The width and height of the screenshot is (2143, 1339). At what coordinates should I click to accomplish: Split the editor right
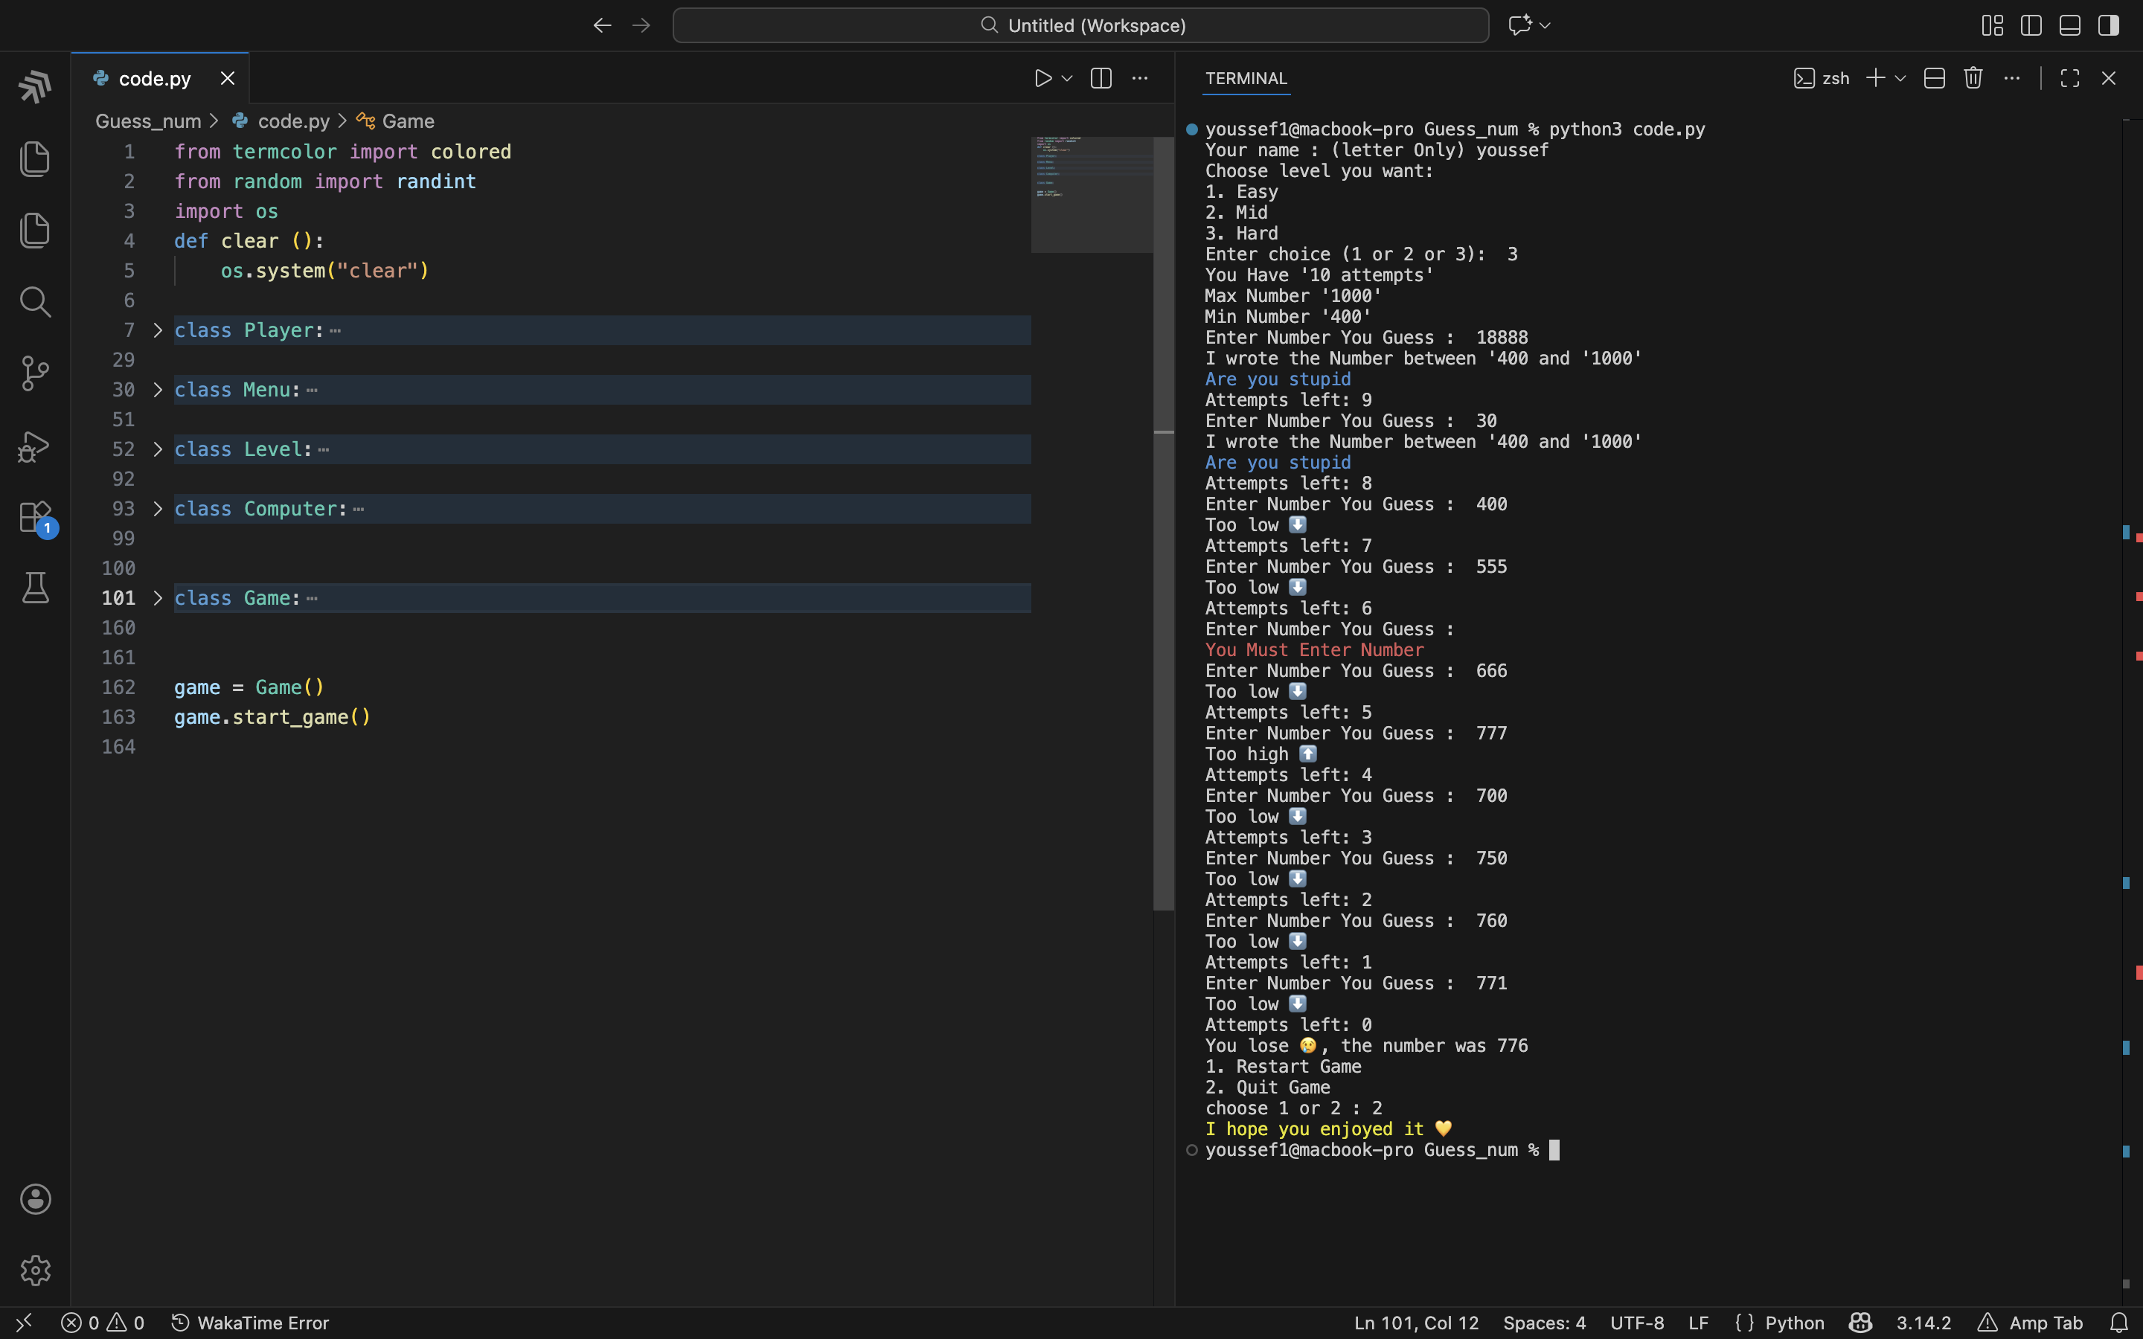pyautogui.click(x=1101, y=79)
